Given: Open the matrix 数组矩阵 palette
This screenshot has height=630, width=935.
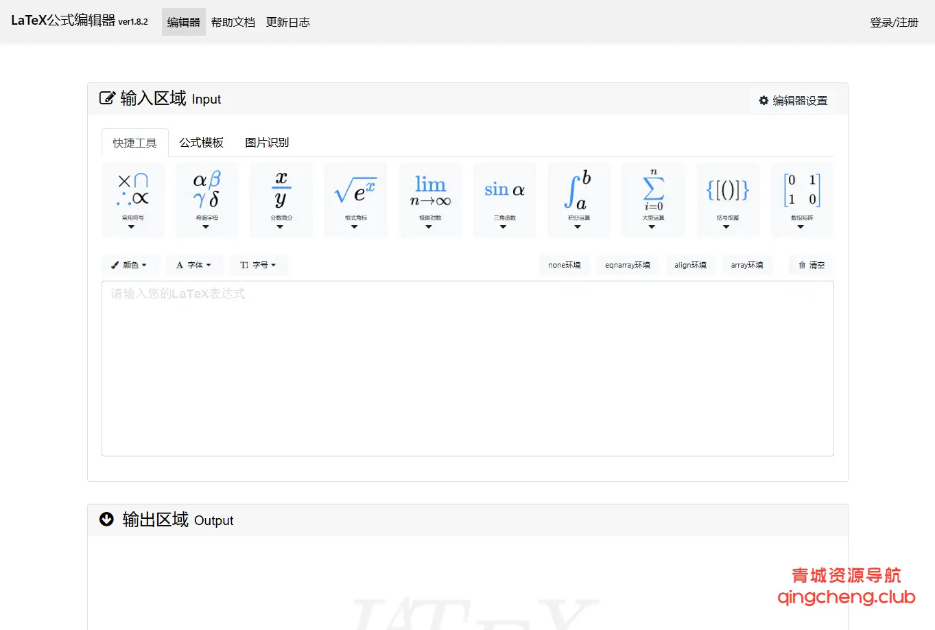Looking at the screenshot, I should (x=802, y=200).
